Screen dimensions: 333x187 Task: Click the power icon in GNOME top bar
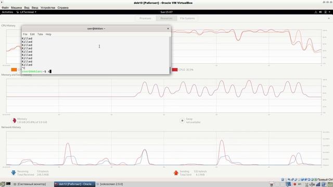coord(325,12)
